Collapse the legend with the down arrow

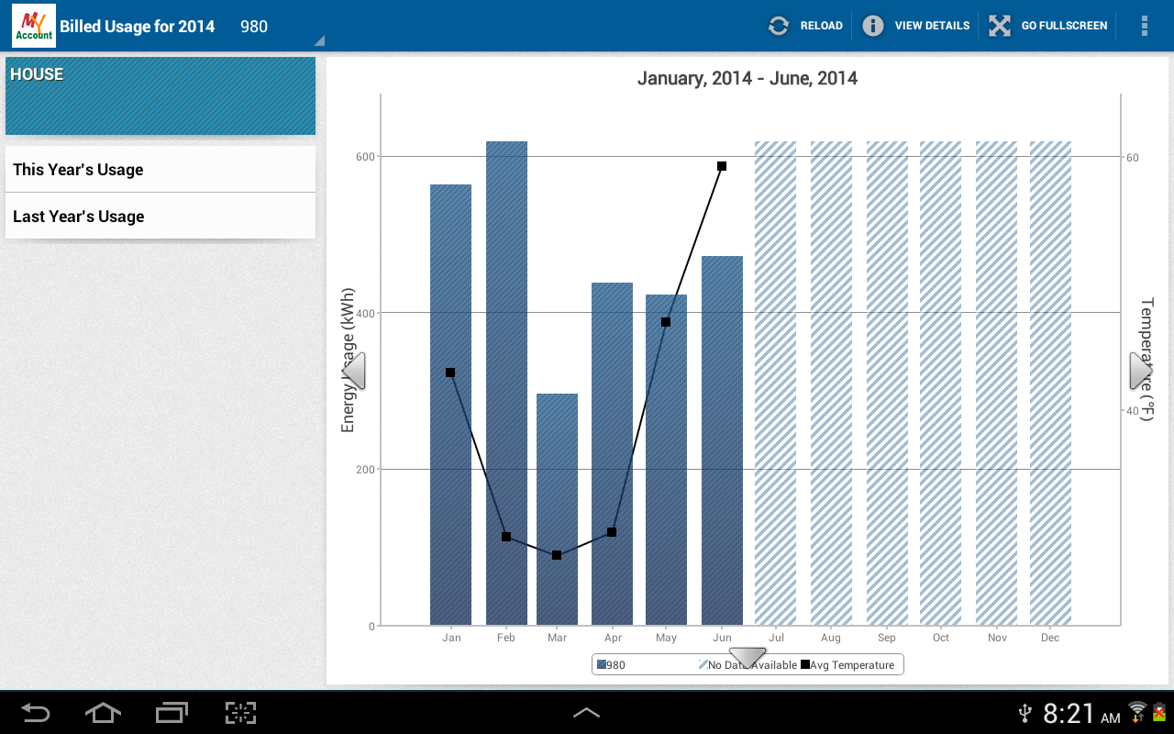[747, 658]
